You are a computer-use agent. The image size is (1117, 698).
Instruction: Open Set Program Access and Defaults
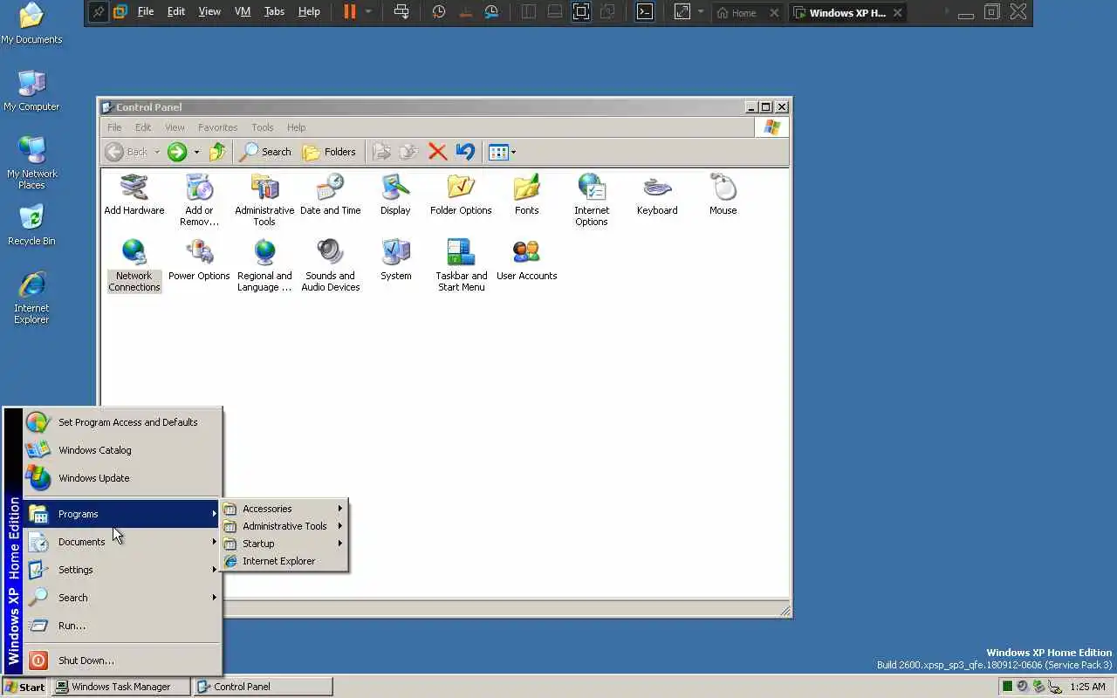(x=121, y=422)
